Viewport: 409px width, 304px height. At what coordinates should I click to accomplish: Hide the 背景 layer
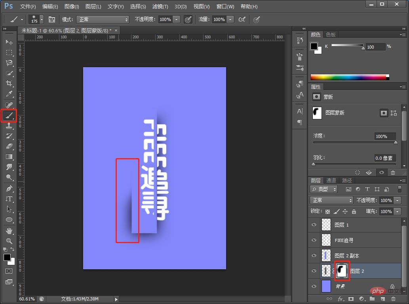pyautogui.click(x=314, y=286)
